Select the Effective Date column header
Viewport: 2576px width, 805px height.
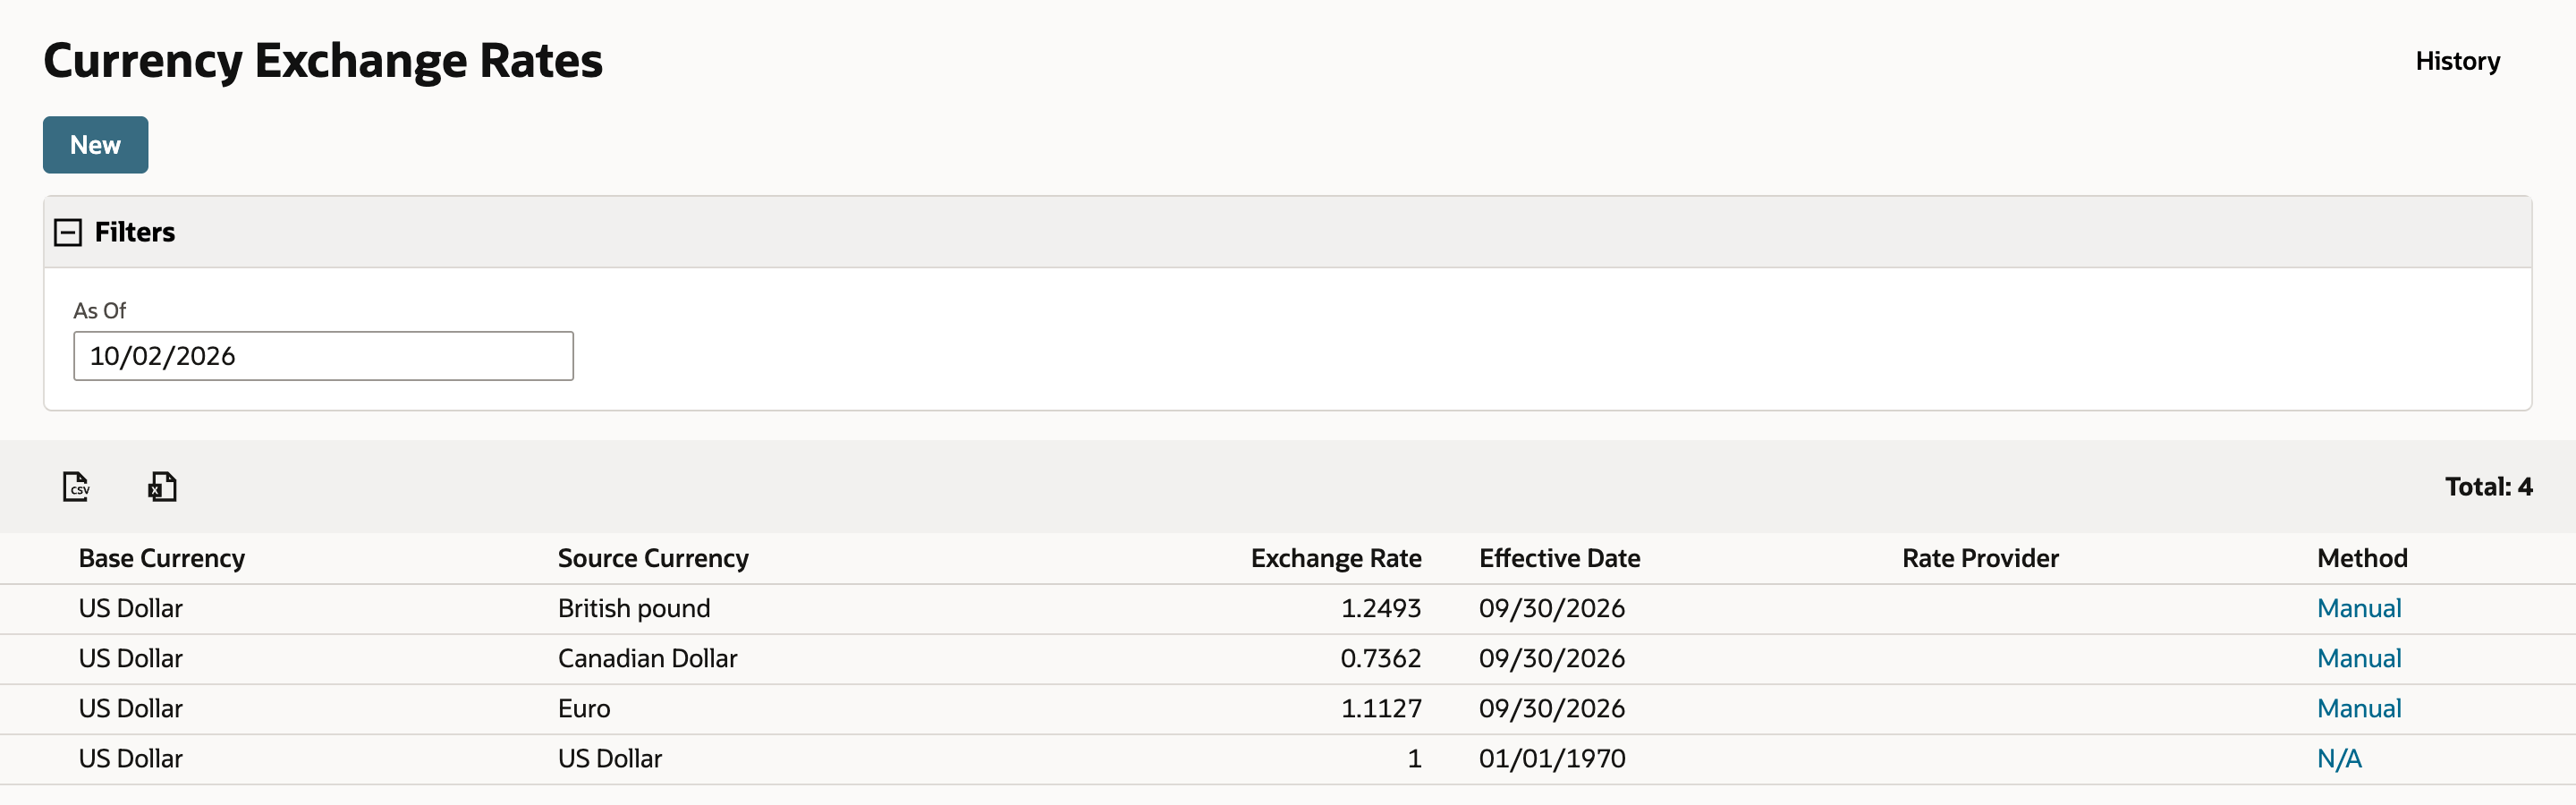tap(1559, 558)
